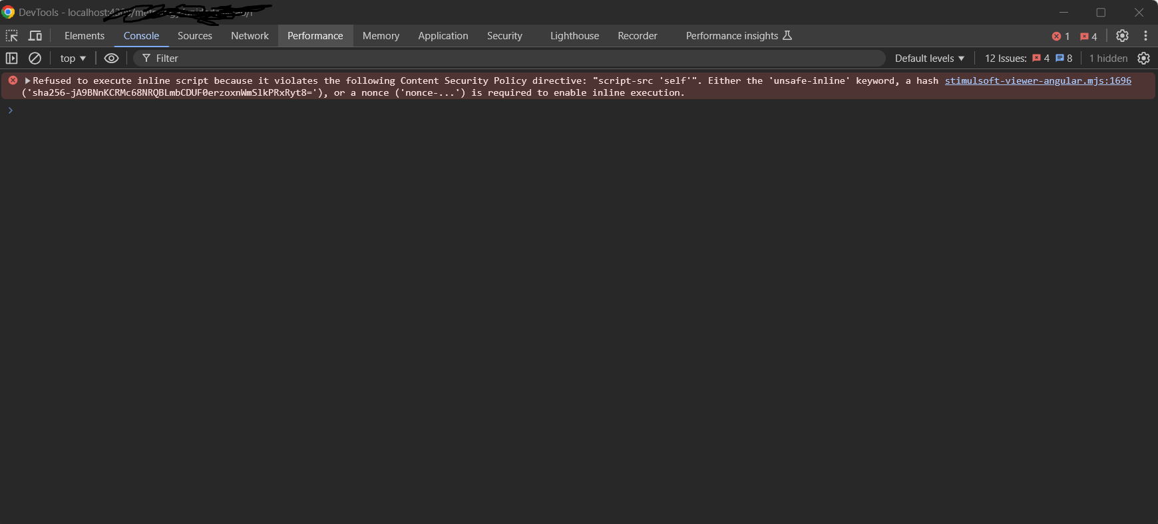
Task: Switch to the Elements tab
Action: point(85,36)
